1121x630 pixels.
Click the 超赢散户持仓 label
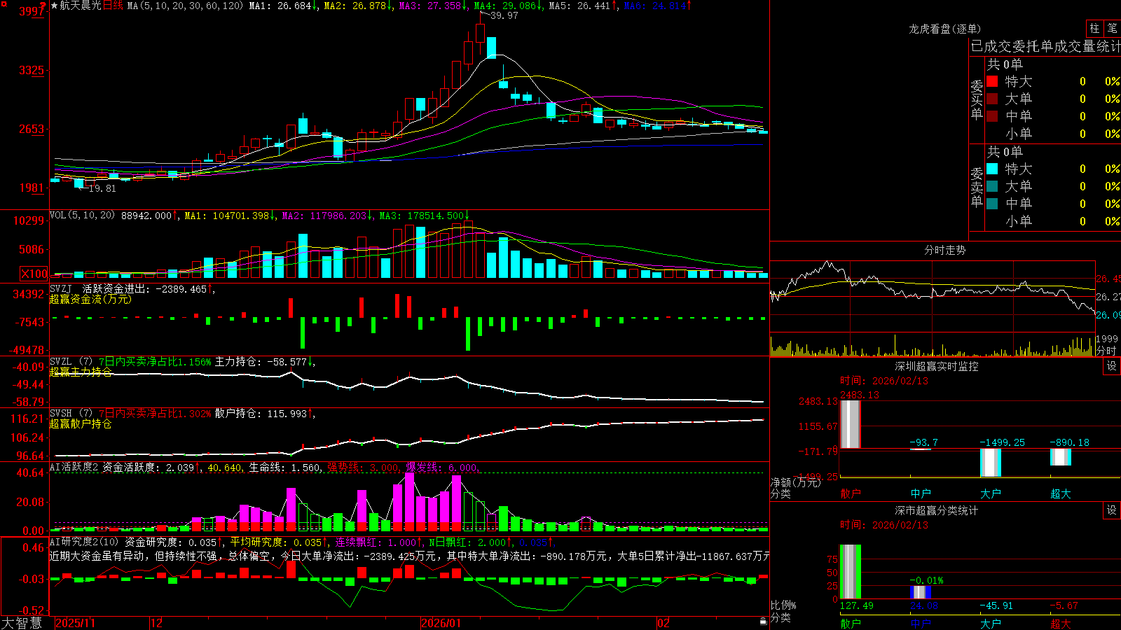click(x=81, y=423)
